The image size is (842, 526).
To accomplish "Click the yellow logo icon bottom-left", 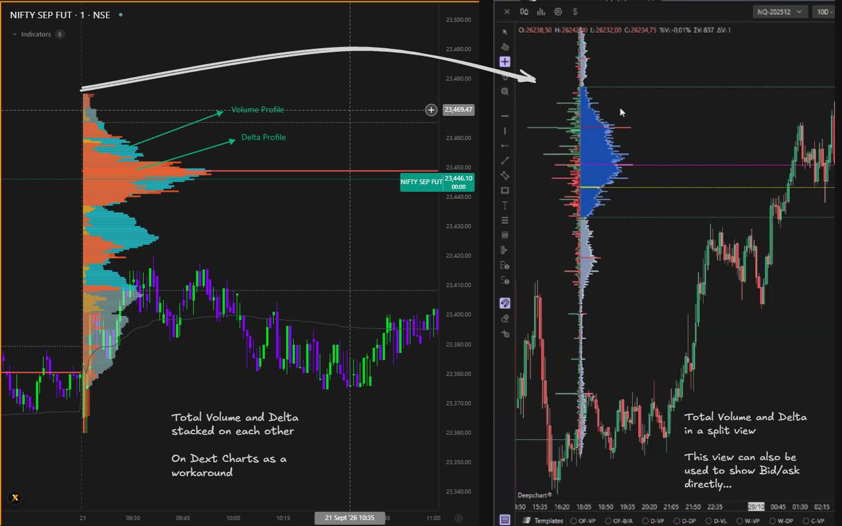I will (x=15, y=498).
